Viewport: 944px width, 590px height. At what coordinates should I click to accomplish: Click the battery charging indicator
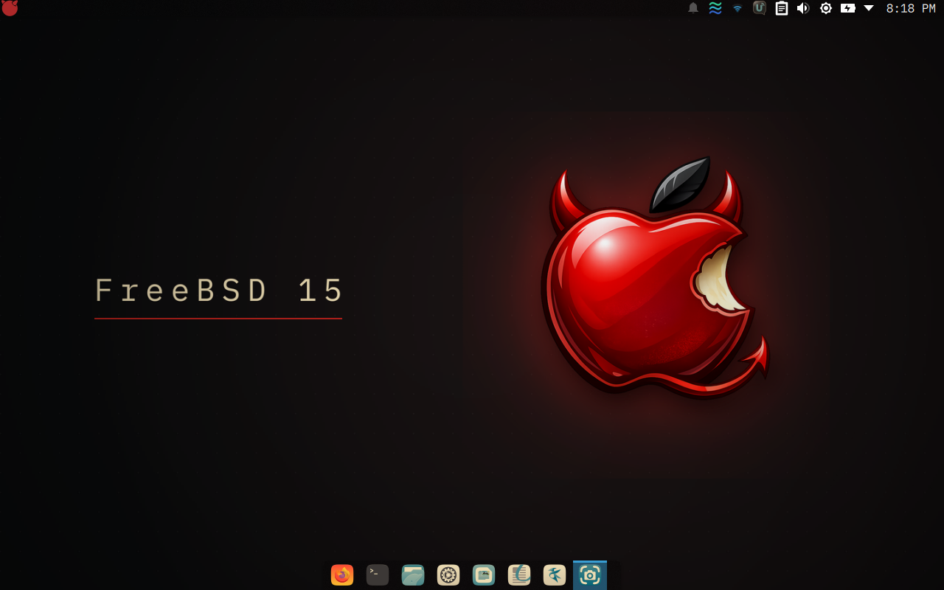tap(848, 8)
